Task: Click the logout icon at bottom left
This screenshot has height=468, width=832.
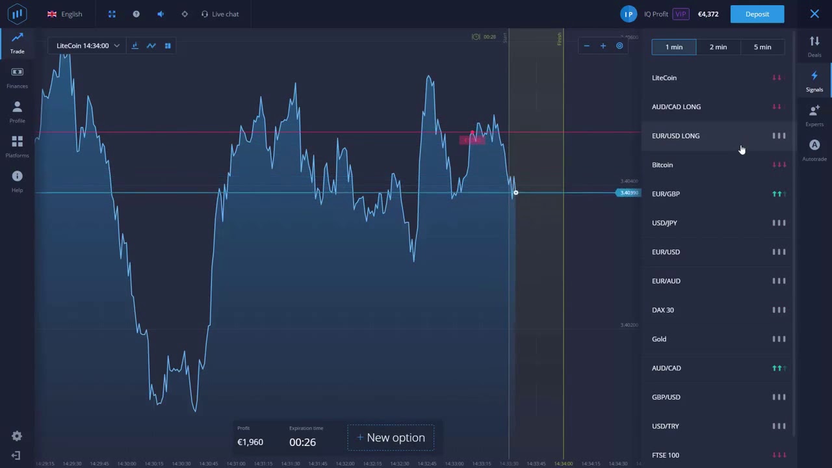Action: 16,456
